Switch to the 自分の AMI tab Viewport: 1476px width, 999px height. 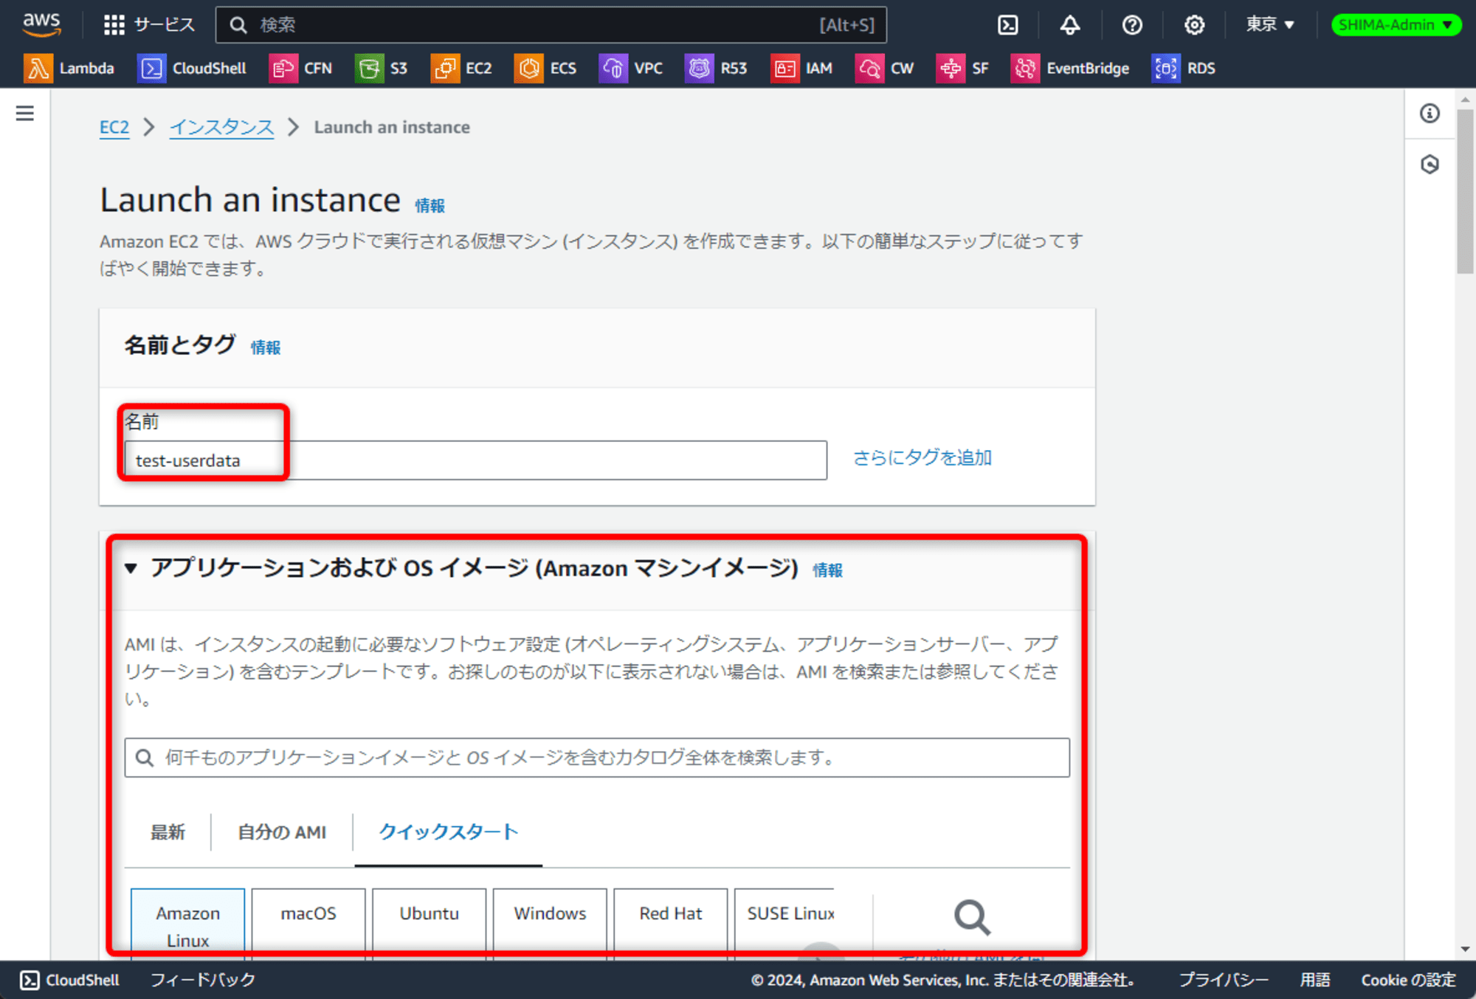[282, 832]
